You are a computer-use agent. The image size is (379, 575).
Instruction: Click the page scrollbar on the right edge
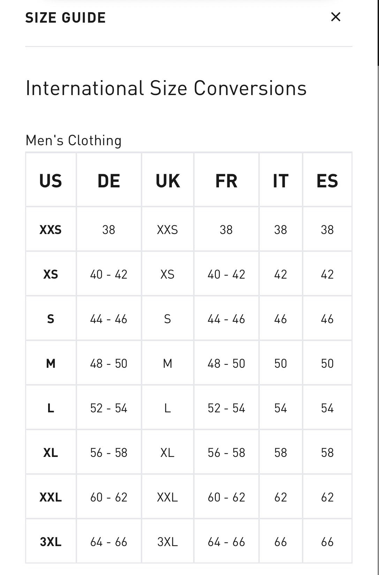[x=378, y=33]
